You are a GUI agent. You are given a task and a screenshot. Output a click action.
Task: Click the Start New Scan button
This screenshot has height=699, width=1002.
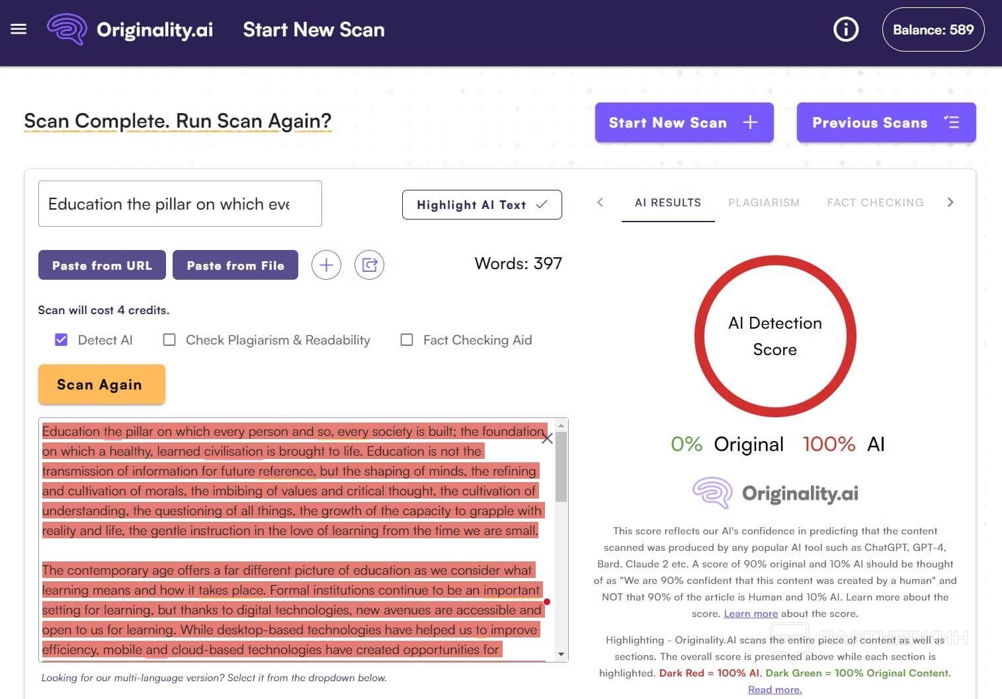coord(685,122)
